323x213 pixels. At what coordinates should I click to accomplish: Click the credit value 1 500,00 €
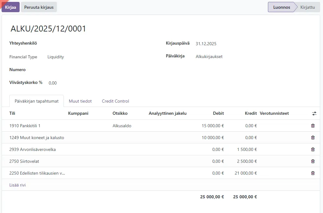click(x=247, y=149)
